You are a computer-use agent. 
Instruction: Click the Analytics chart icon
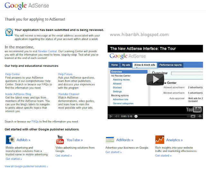click(160, 140)
